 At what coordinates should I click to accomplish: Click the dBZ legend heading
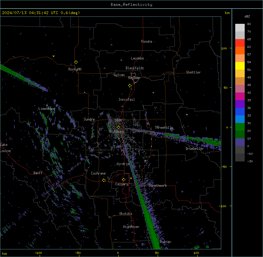click(247, 16)
